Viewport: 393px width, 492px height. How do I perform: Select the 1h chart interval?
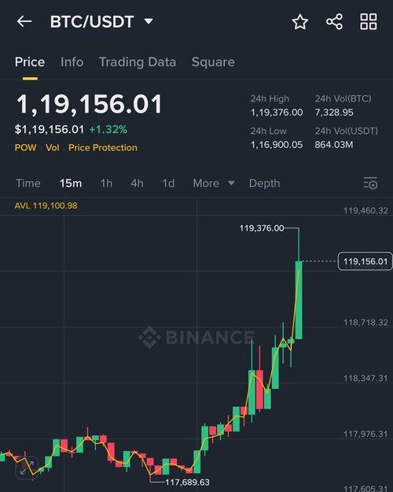tap(107, 183)
